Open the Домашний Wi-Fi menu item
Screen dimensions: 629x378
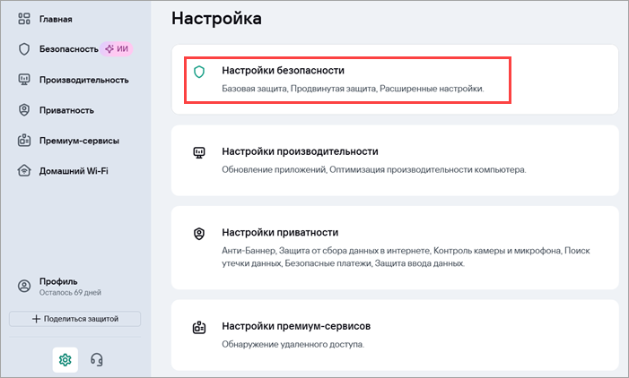pos(74,171)
